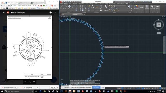Reset zoom with magnifier icon in viewer
The width and height of the screenshot is (166, 93).
(30, 82)
